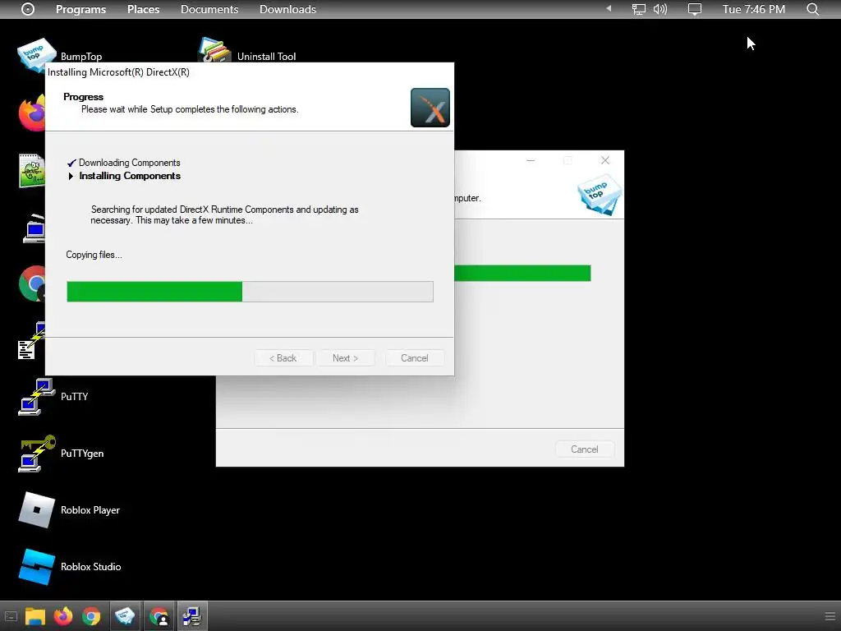Switch to Chrome profile taskbar item
Screen dimensions: 841x631
click(x=159, y=616)
